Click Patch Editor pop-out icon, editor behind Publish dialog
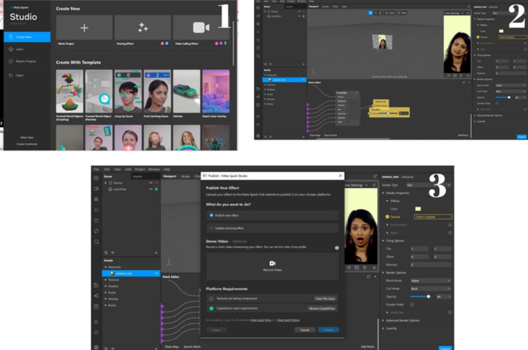The height and width of the screenshot is (350, 528). pyautogui.click(x=369, y=276)
